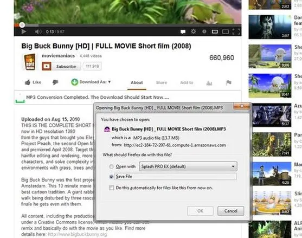The width and height of the screenshot is (302, 238).
Task: Open the 9:06 sheep thumbnail video
Action: tap(270, 56)
